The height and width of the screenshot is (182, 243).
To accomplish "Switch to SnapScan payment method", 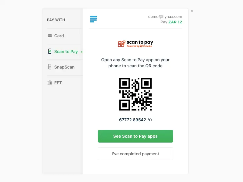I will point(65,67).
